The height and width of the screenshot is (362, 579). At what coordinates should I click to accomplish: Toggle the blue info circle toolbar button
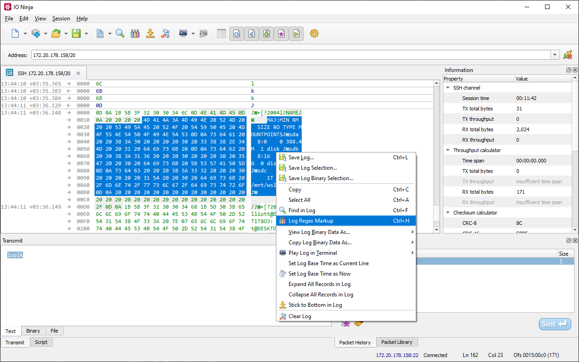237,33
